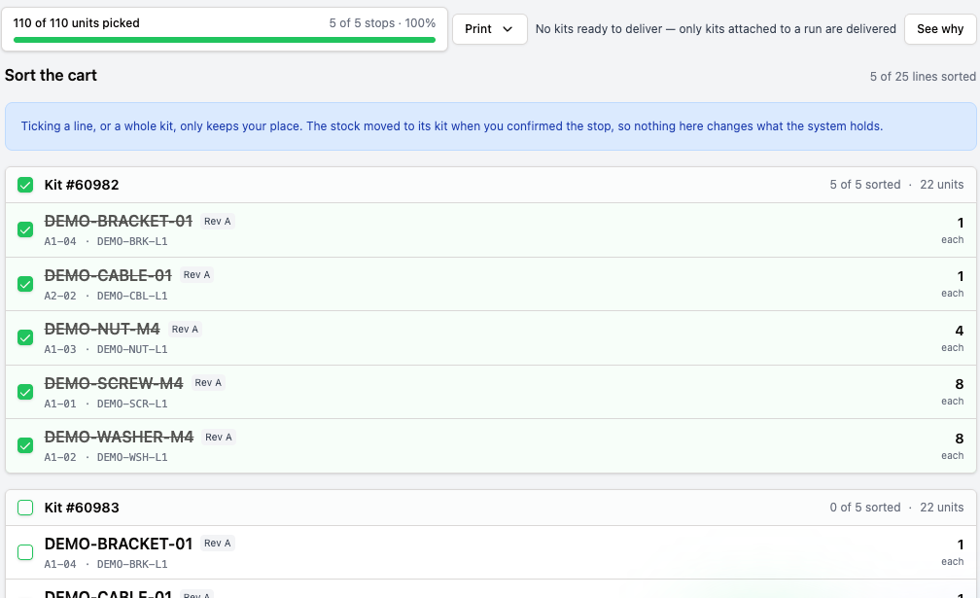
Task: Click the '110 of 110 units picked' label
Action: pos(76,23)
